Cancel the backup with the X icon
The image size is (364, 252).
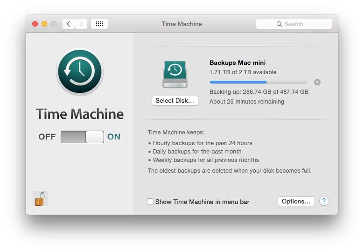pyautogui.click(x=317, y=82)
